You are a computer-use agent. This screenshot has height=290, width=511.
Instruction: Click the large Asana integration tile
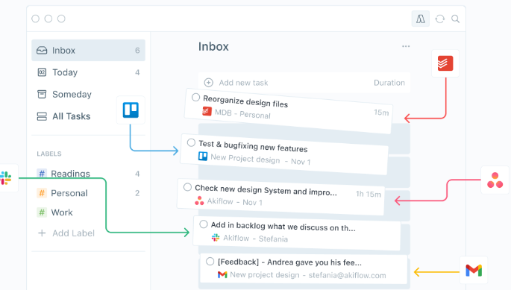(x=495, y=180)
